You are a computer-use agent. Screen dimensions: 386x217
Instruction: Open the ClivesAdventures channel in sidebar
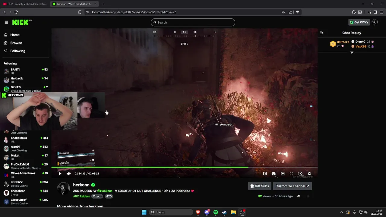pos(26,175)
